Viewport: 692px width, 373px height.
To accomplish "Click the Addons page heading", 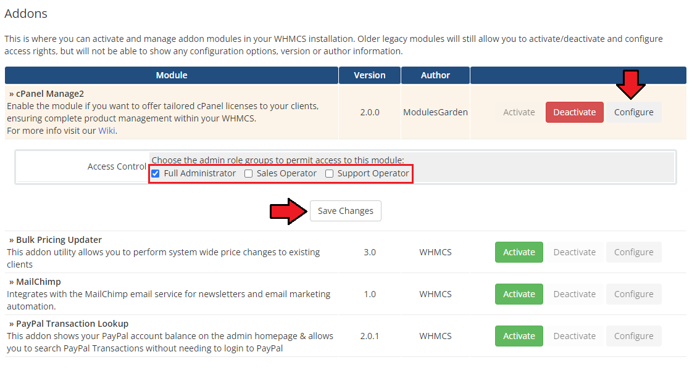I will [25, 14].
